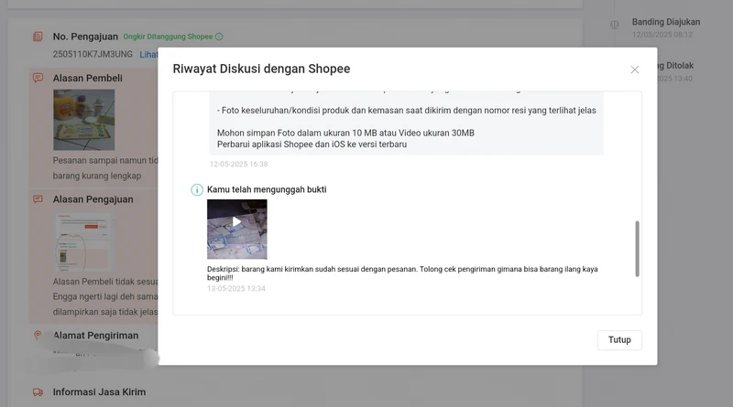Click the request number 2505110K7JM3UNG
The height and width of the screenshot is (407, 733).
tap(93, 54)
